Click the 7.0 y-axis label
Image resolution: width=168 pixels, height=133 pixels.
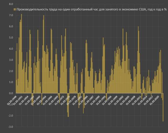point(11,15)
